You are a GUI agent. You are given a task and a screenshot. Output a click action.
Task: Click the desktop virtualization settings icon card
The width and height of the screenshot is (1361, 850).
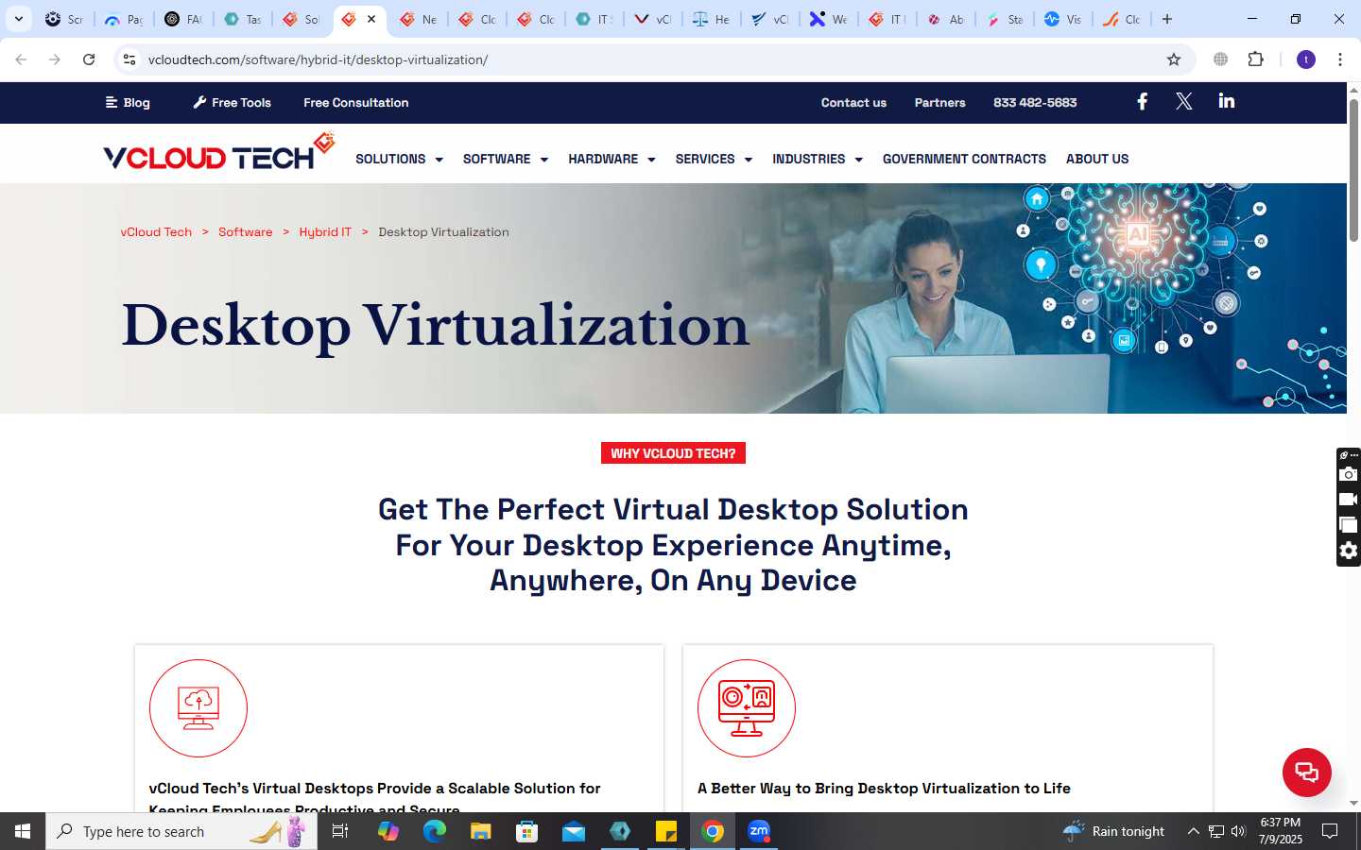click(x=747, y=708)
